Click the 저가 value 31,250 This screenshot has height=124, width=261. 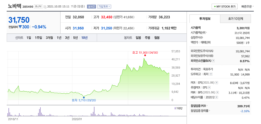107,28
